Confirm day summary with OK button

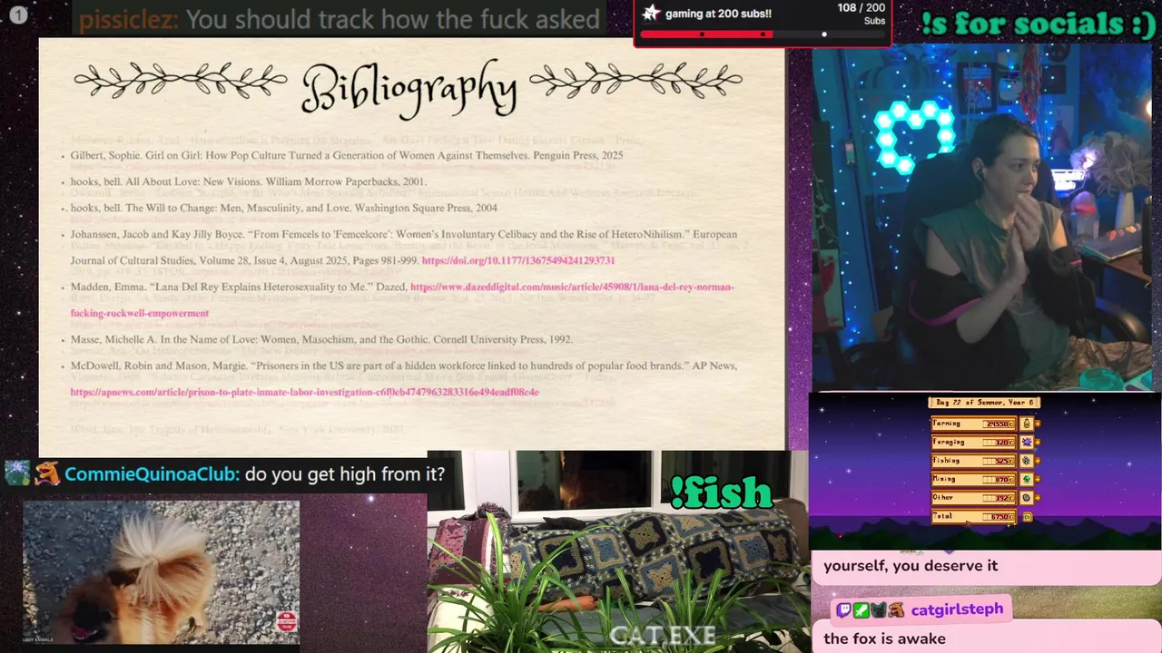(1028, 517)
